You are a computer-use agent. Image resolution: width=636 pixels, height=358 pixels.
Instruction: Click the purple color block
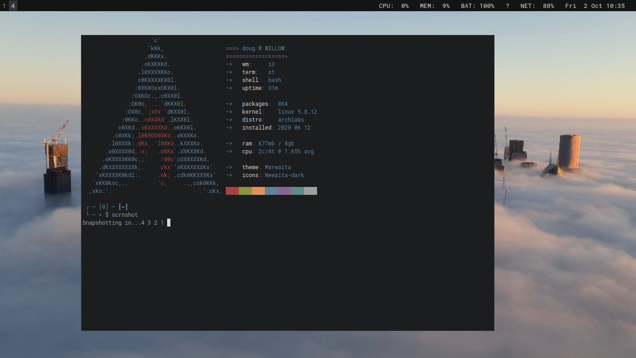[284, 191]
